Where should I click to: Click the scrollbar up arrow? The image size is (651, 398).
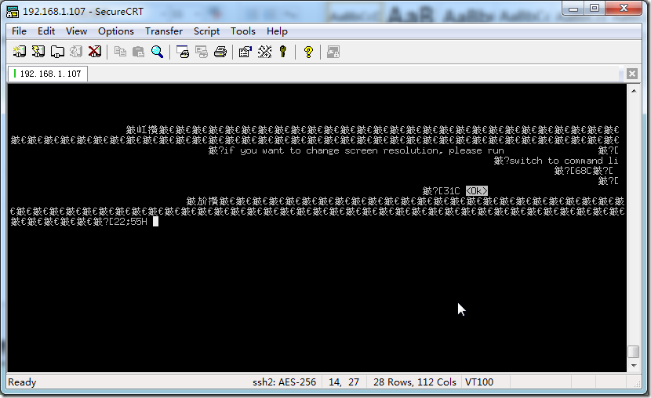coord(634,90)
